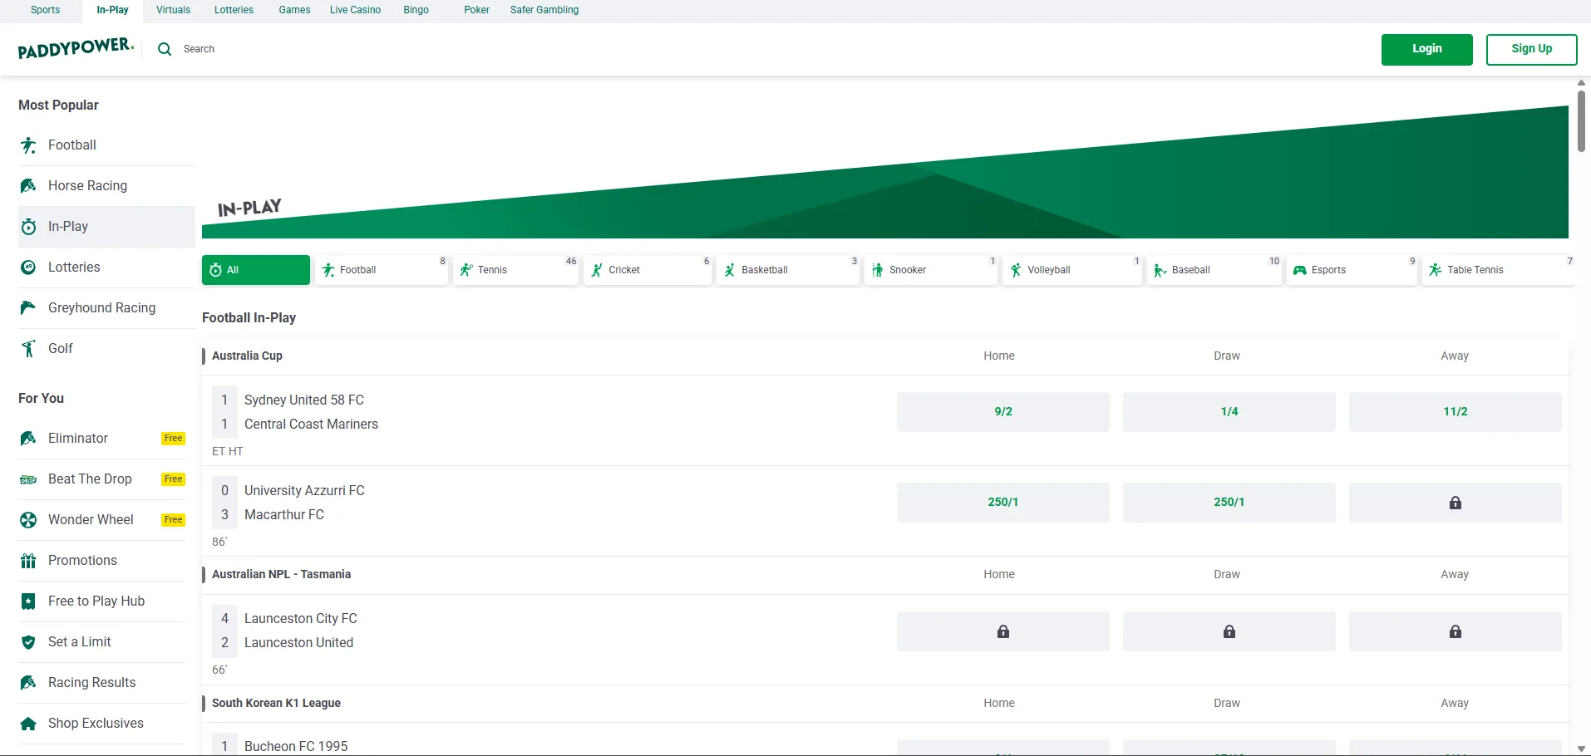This screenshot has width=1591, height=756.
Task: Click locked away odds for Launceston United
Action: pyautogui.click(x=1455, y=631)
